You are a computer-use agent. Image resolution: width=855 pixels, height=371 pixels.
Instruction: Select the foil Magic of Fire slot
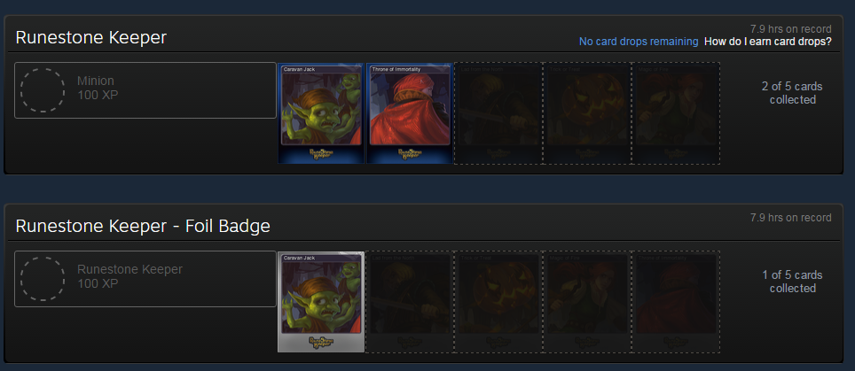point(587,302)
